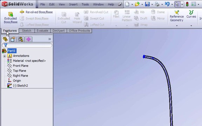The image size is (202, 126).
Task: Open the Edit menu
Action: coord(52,4)
